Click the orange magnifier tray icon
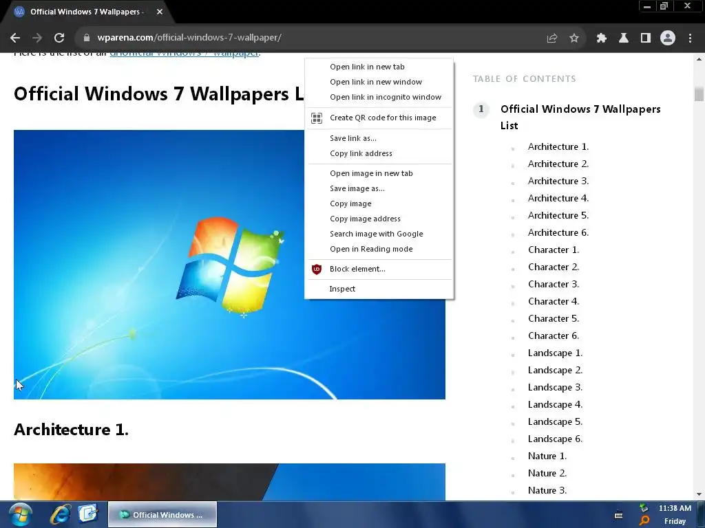The image size is (705, 528). (x=644, y=521)
